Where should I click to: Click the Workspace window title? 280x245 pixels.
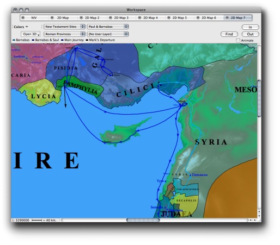click(136, 10)
